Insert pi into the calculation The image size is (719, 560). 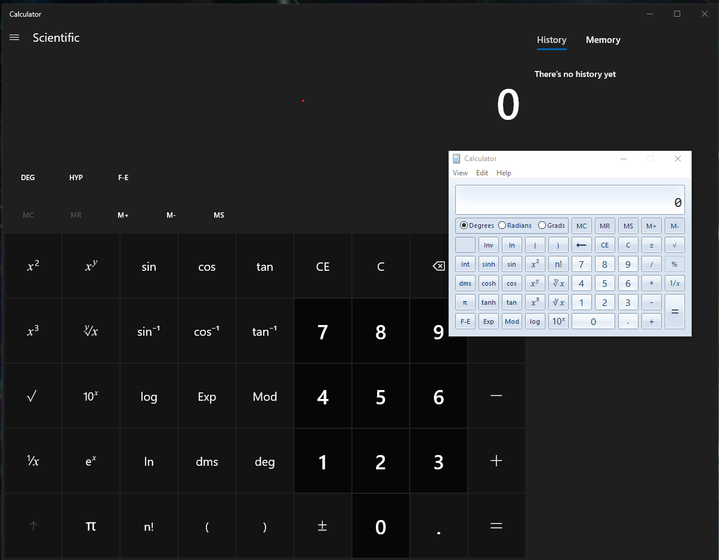click(91, 526)
